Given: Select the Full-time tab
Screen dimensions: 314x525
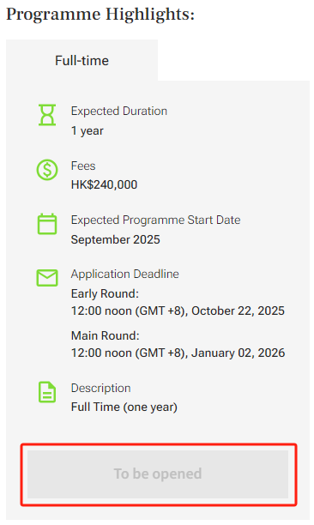Looking at the screenshot, I should pyautogui.click(x=82, y=60).
